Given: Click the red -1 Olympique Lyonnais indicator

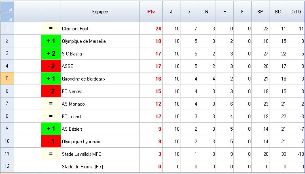Looking at the screenshot, I should 51,142.
